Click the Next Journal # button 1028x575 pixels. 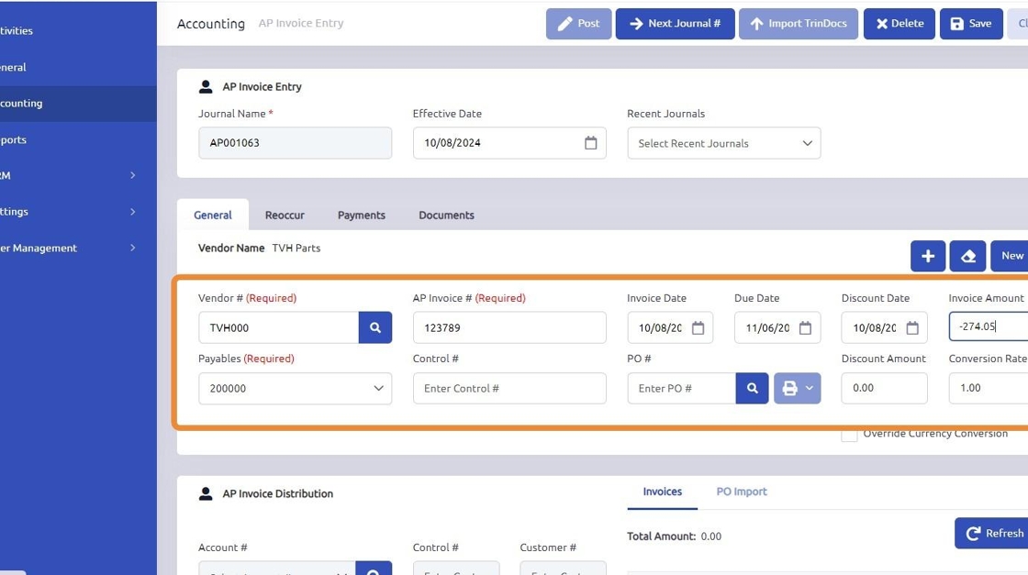[x=675, y=24]
